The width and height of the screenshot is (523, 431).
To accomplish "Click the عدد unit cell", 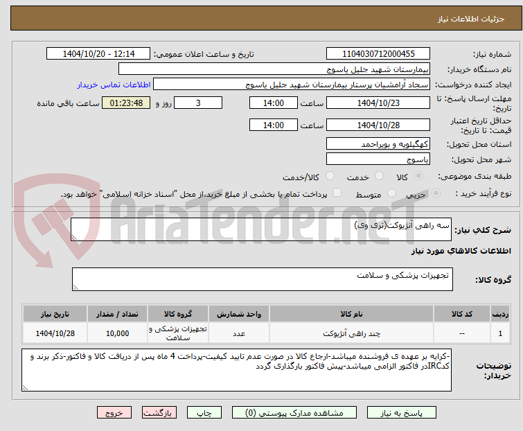I will (239, 333).
